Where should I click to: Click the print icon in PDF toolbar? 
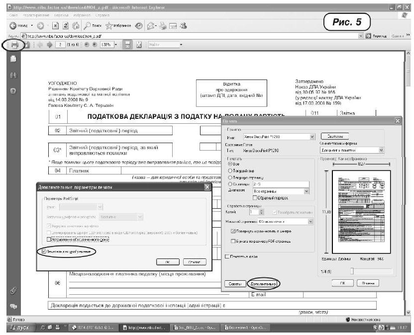click(15, 45)
